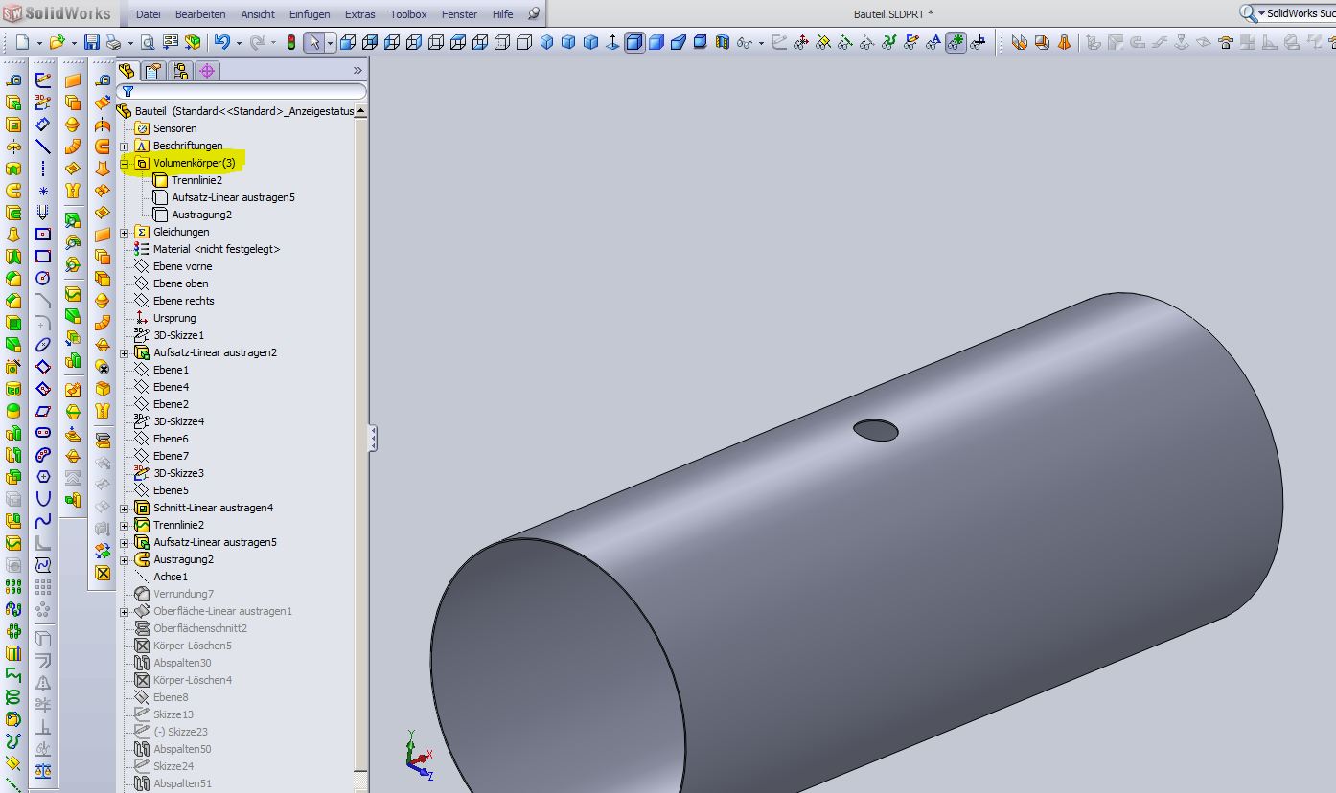Viewport: 1336px width, 793px height.
Task: Click the pin icon next to the Hilfe menu
Action: 534,13
